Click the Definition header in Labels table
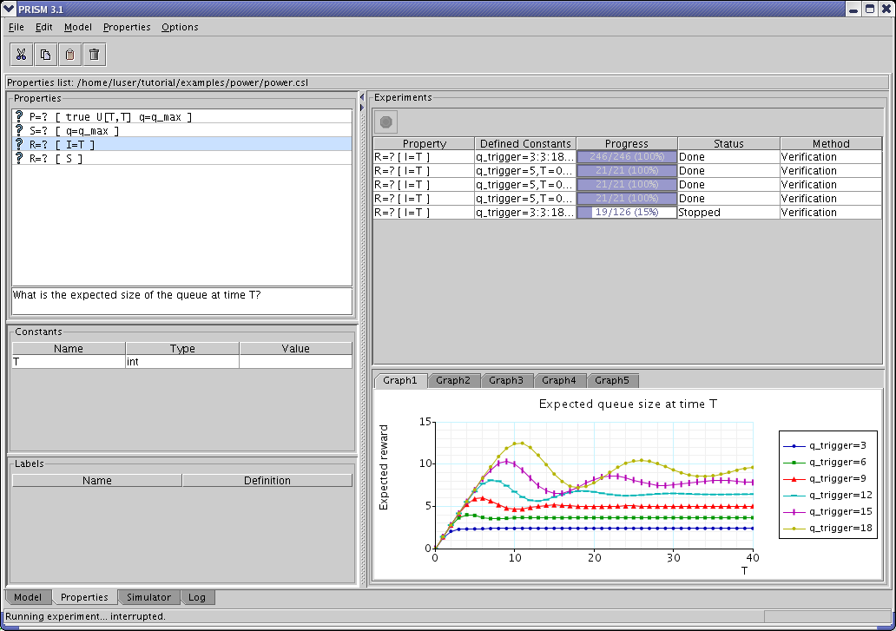 click(267, 480)
